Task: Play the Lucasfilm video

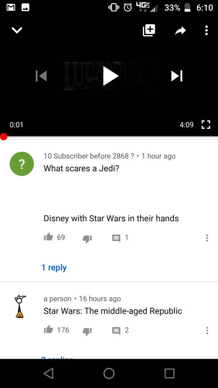Action: pyautogui.click(x=110, y=76)
